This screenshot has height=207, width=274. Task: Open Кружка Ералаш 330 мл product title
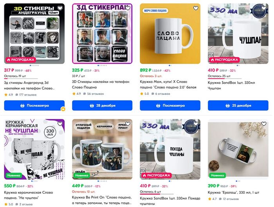tap(233, 193)
